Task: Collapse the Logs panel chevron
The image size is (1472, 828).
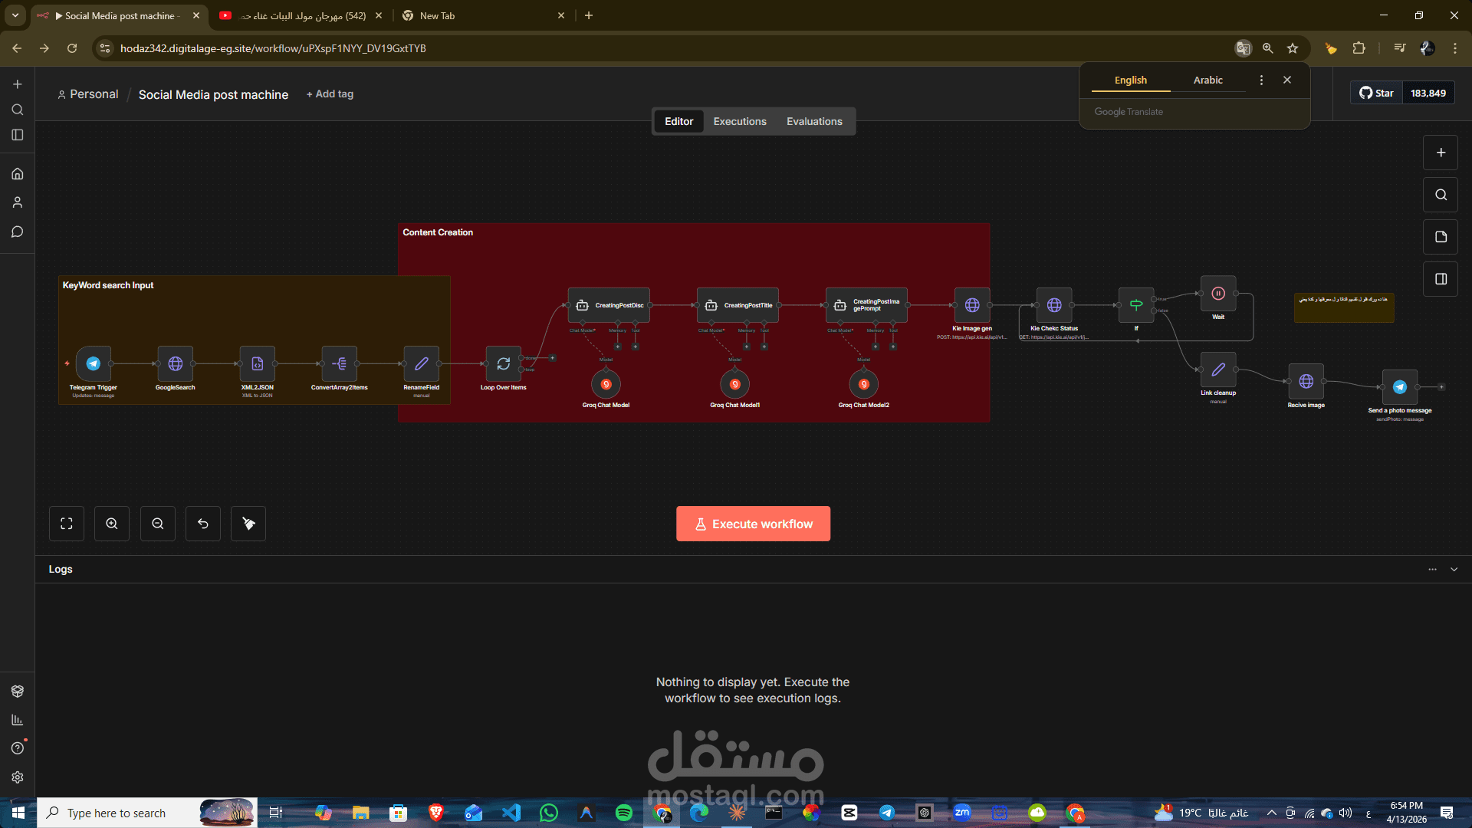Action: [1454, 570]
